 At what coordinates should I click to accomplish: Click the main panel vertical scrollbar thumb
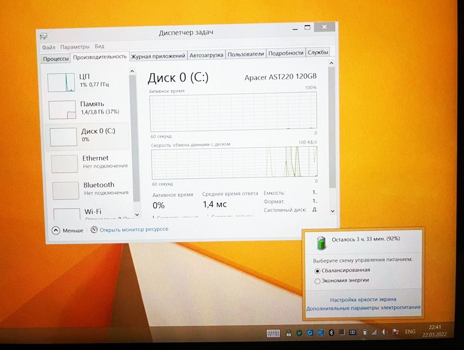332,127
